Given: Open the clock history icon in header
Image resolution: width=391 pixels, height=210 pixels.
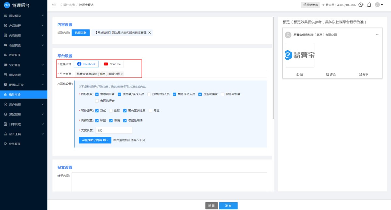Looking at the screenshot, I should [x=361, y=5].
